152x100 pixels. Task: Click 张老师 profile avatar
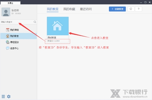pyautogui.click(x=6, y=12)
